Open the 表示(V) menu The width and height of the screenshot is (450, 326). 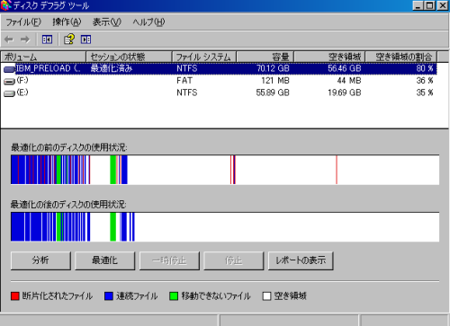106,22
